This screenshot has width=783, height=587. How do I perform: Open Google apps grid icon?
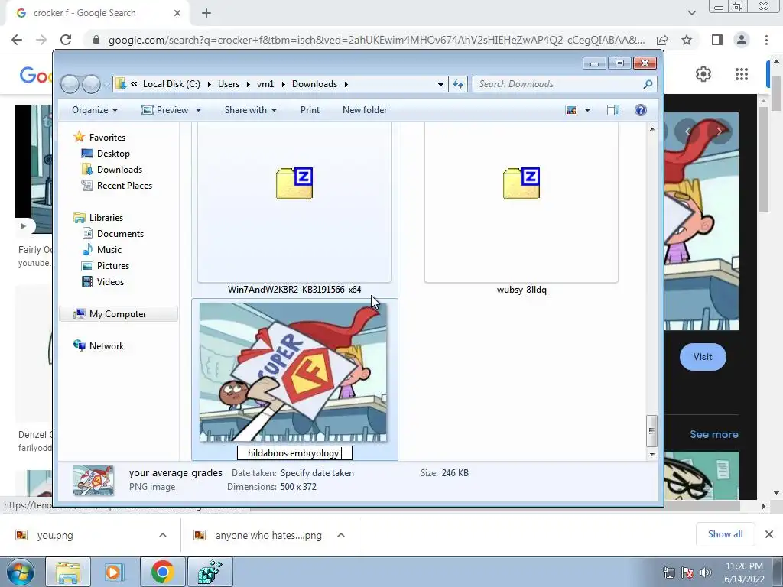pos(742,74)
